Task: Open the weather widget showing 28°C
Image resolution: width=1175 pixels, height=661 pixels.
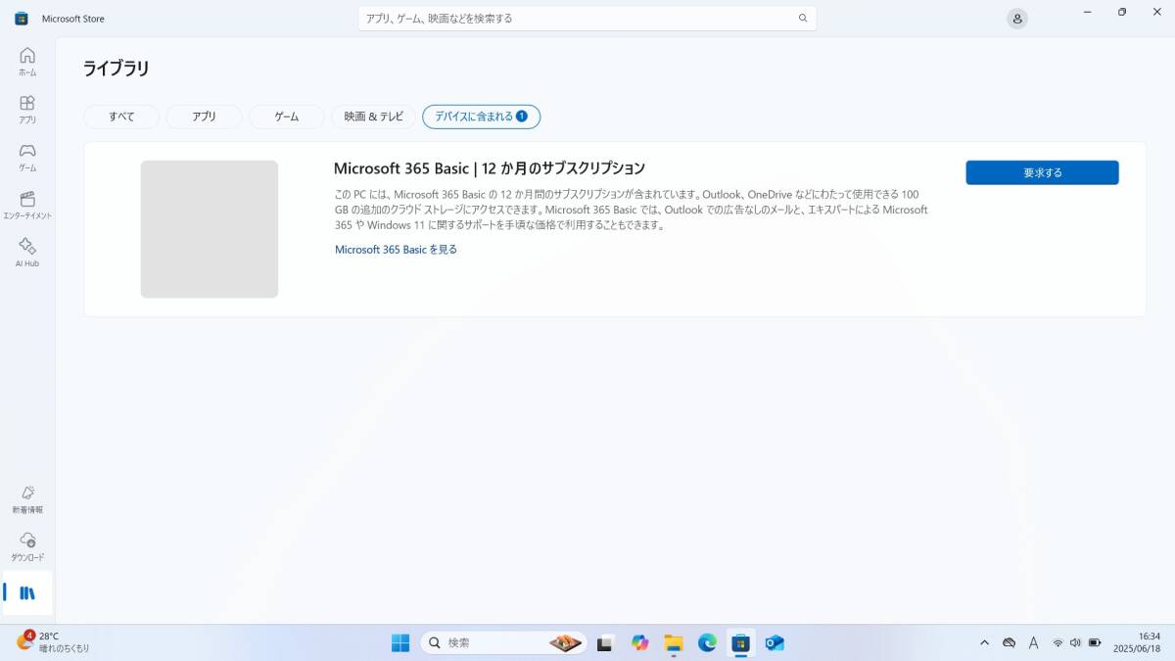Action: (53, 642)
